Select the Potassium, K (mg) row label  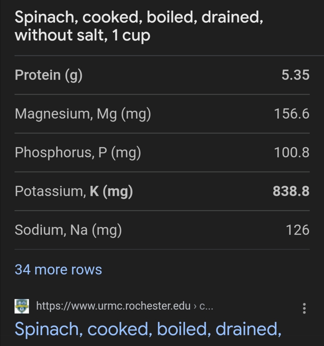tap(73, 191)
